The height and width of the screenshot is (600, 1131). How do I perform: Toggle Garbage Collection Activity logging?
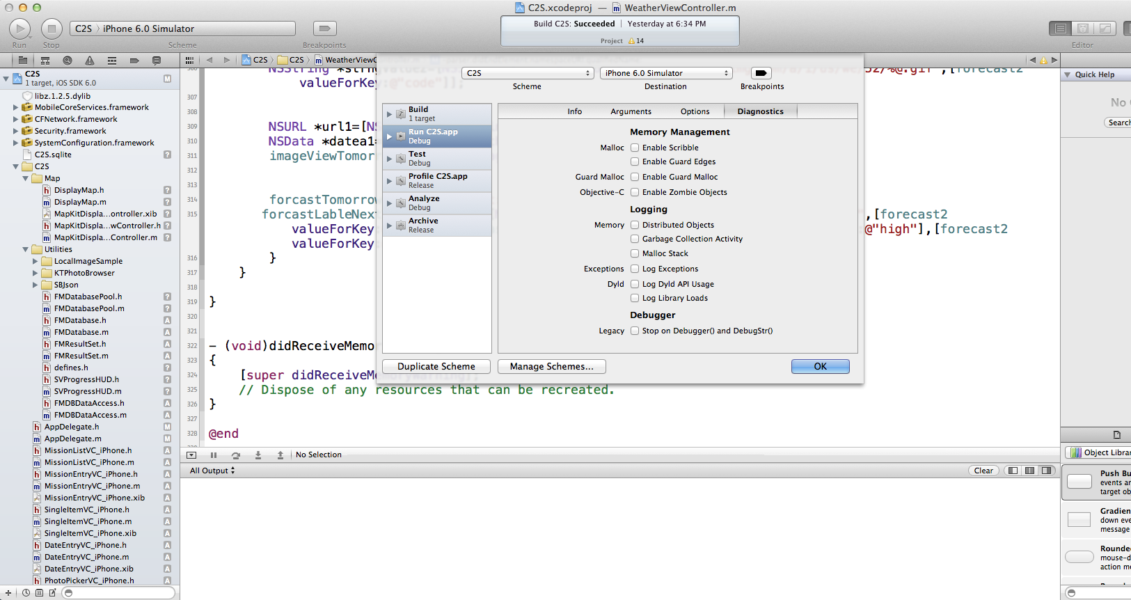click(635, 239)
